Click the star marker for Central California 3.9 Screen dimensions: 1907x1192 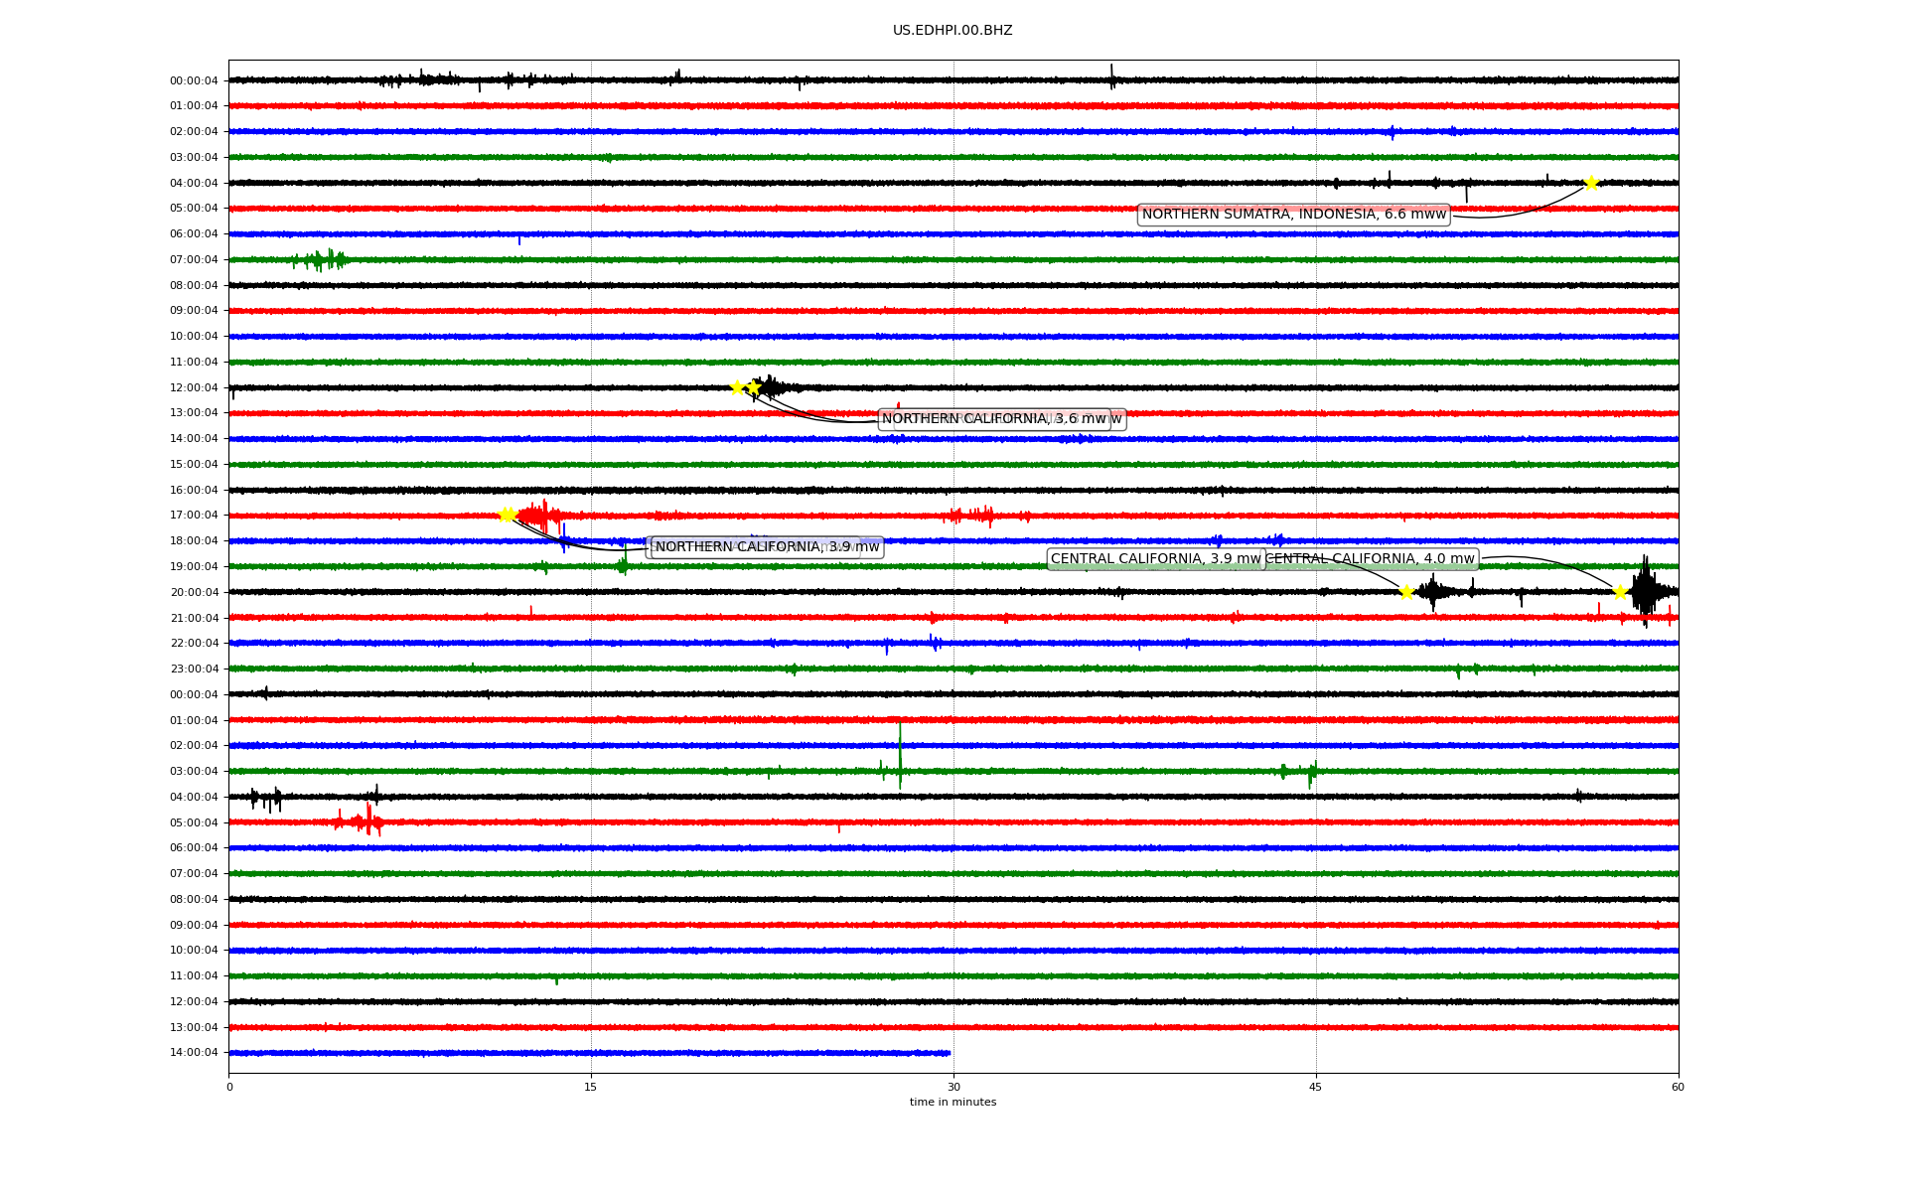1406,593
